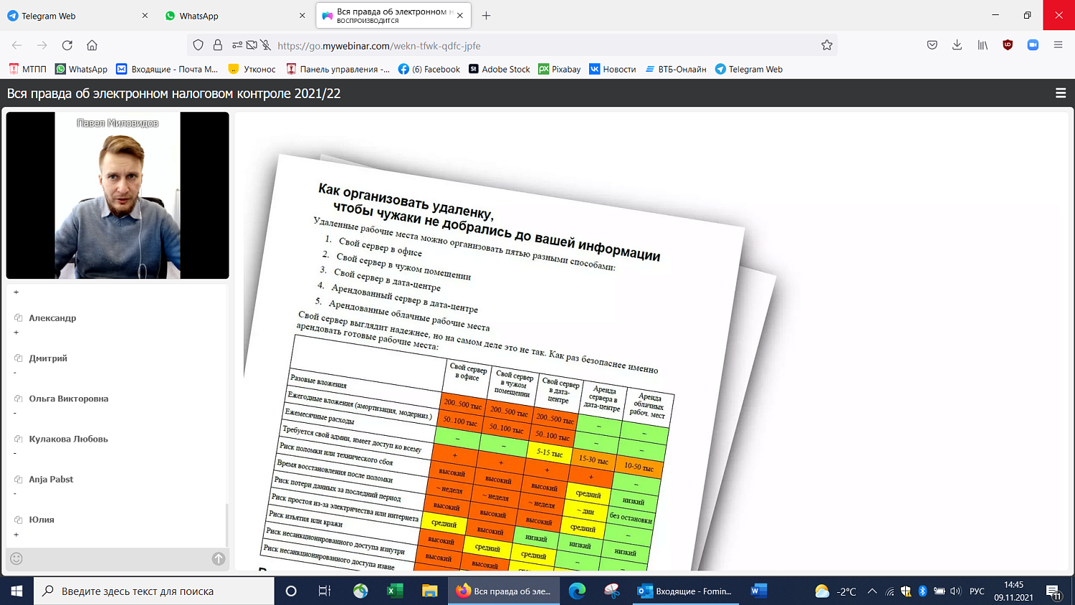The height and width of the screenshot is (605, 1075).
Task: Go to the Firefox home page
Action: pos(92,45)
